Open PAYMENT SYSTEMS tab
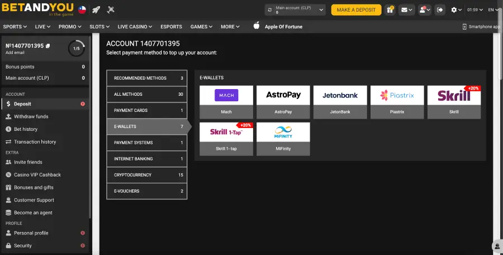The width and height of the screenshot is (503, 255). tap(147, 143)
